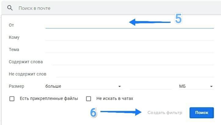
Task: Click the 'Не содержит слов' input field
Action: (135, 74)
